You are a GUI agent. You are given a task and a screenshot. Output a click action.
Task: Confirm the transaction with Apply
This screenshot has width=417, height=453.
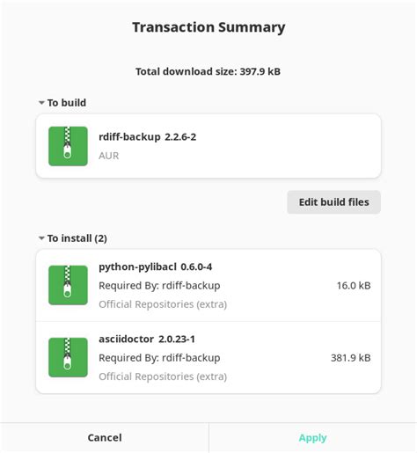coord(312,438)
